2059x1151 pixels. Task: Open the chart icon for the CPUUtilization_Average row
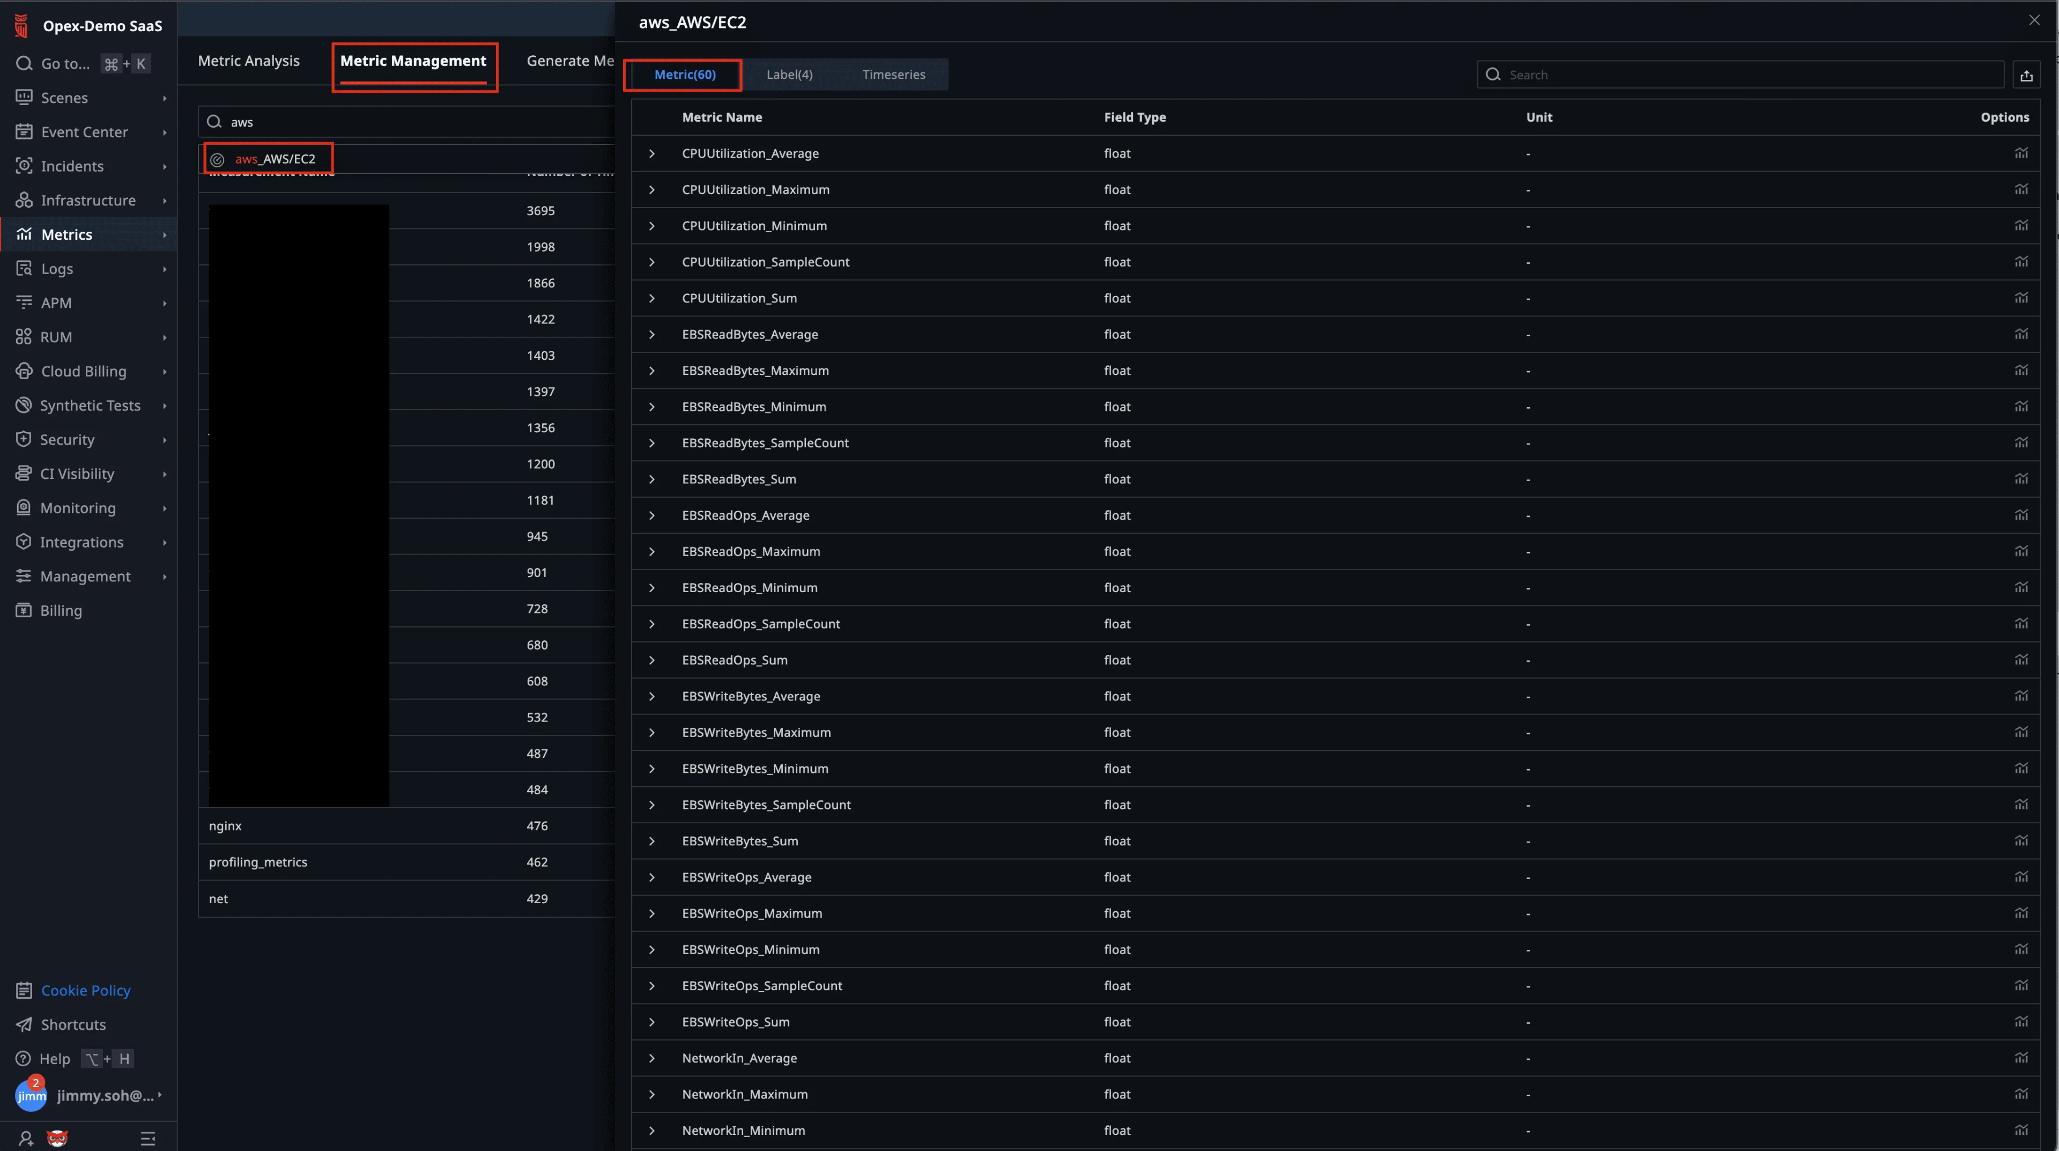click(x=2020, y=153)
